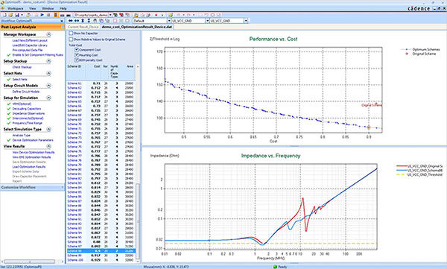This screenshot has height=269, width=447.
Task: Click the Save disk toolbar icon
Action: pos(17,15)
